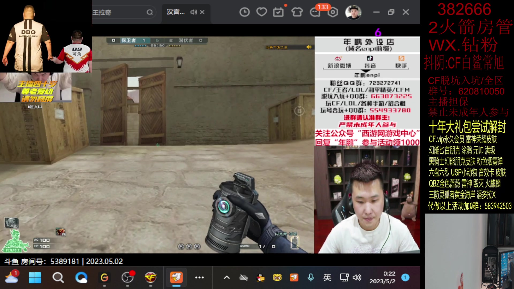Image resolution: width=514 pixels, height=289 pixels.
Task: Click the cloud sync tray icon
Action: click(x=243, y=278)
